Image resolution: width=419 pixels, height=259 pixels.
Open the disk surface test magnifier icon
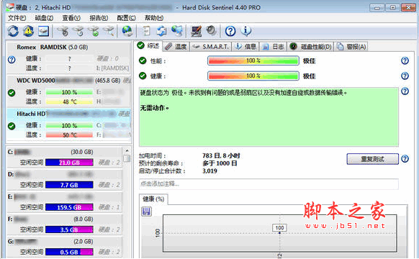[109, 31]
